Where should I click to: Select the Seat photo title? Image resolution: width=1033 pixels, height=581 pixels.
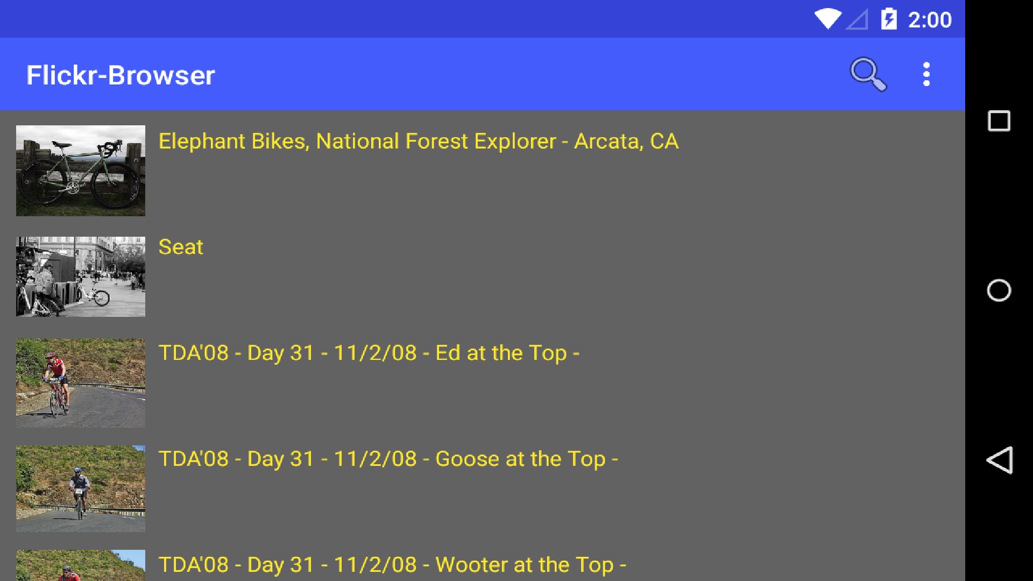[181, 247]
